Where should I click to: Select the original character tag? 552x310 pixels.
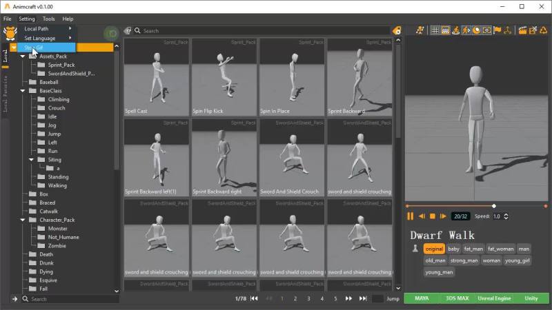(x=434, y=249)
